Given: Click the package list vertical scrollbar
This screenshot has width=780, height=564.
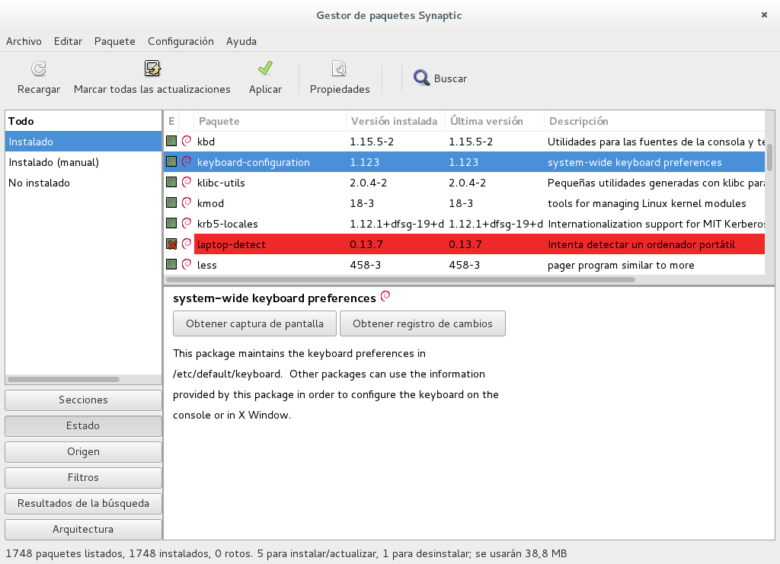Looking at the screenshot, I should pyautogui.click(x=769, y=158).
